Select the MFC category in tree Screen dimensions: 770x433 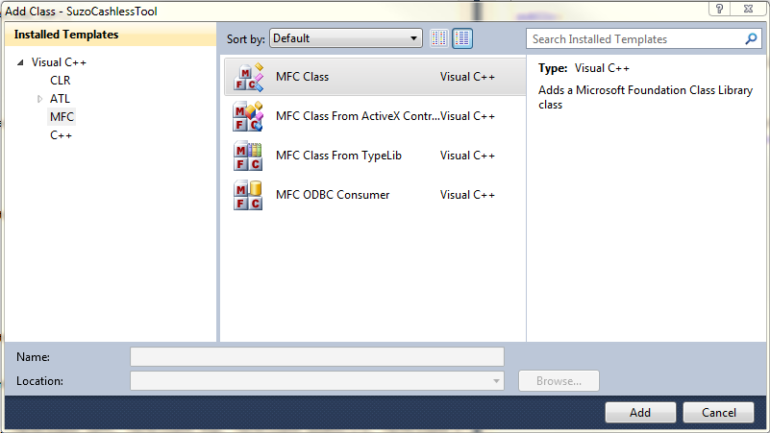62,117
